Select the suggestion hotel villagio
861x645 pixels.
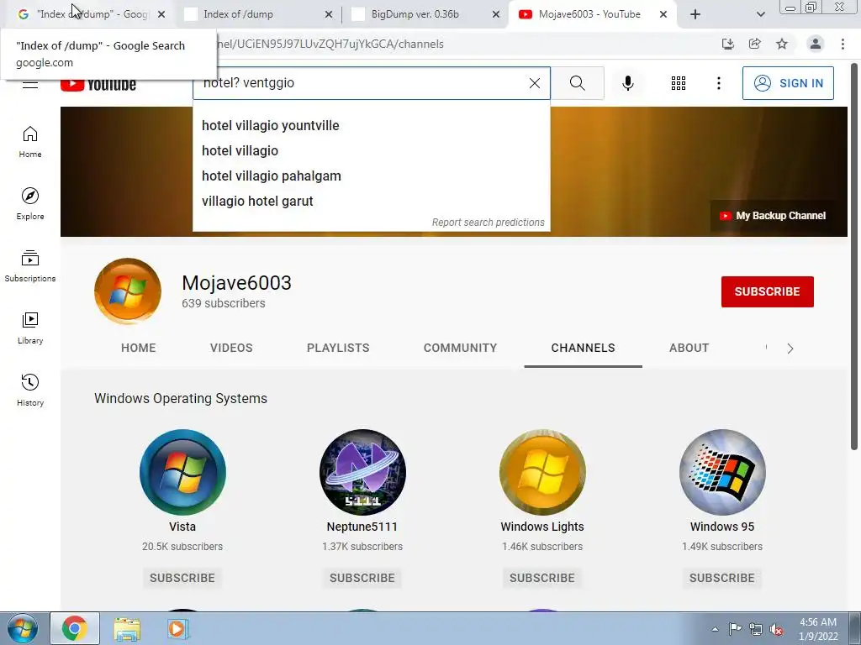pyautogui.click(x=371, y=151)
